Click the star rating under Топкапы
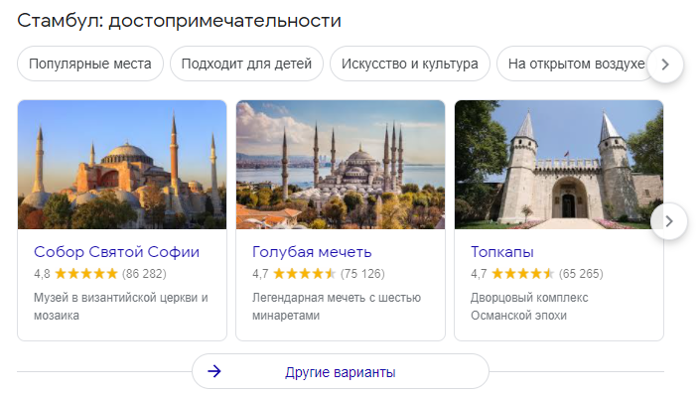 [523, 274]
